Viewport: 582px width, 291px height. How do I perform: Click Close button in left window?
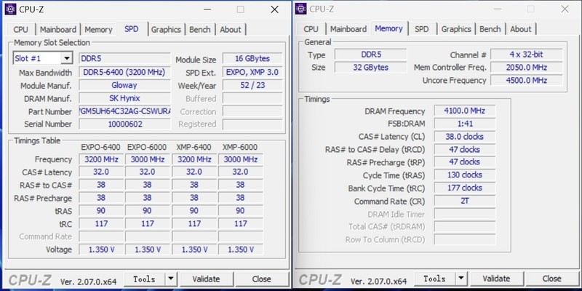(262, 279)
